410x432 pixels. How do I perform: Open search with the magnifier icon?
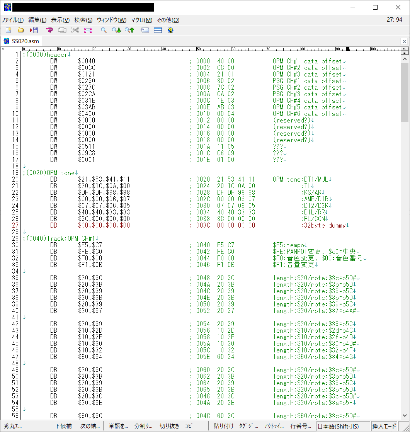click(104, 30)
